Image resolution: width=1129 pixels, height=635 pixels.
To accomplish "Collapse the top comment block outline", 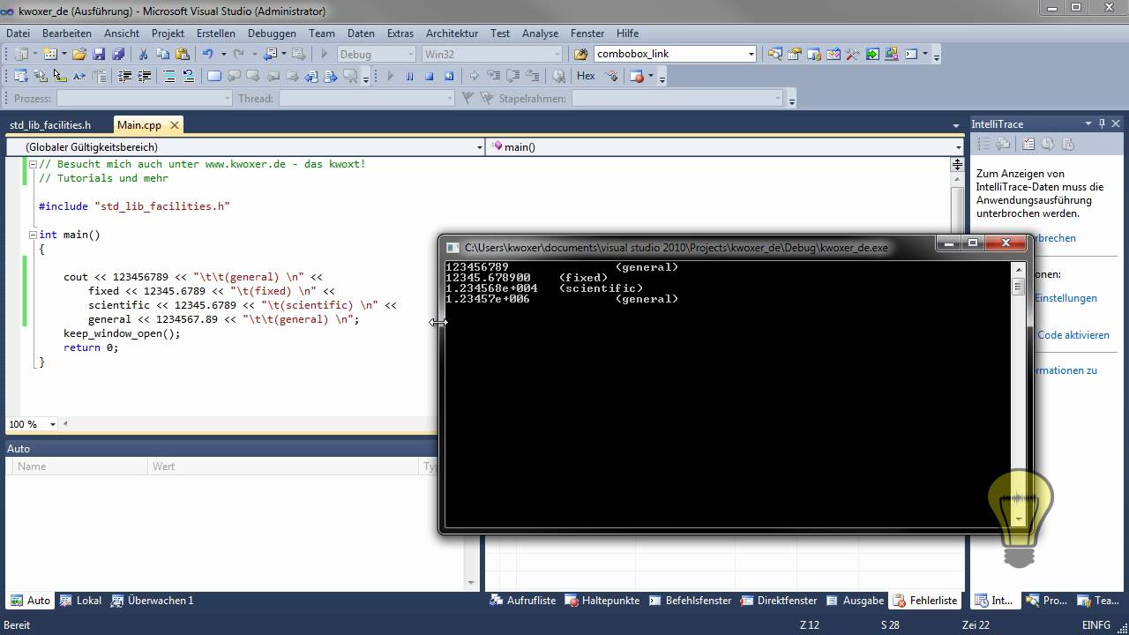I will tap(33, 164).
